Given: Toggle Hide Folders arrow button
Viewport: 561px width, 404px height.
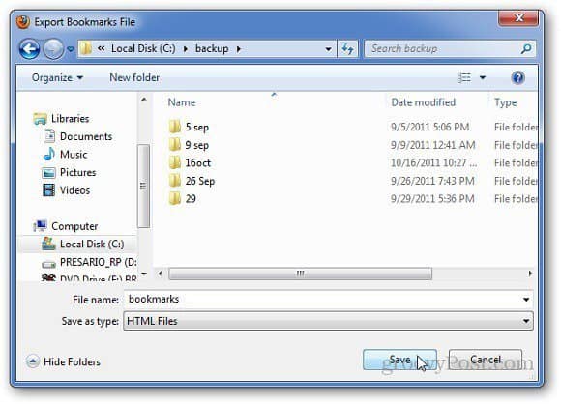Looking at the screenshot, I should click(x=32, y=361).
